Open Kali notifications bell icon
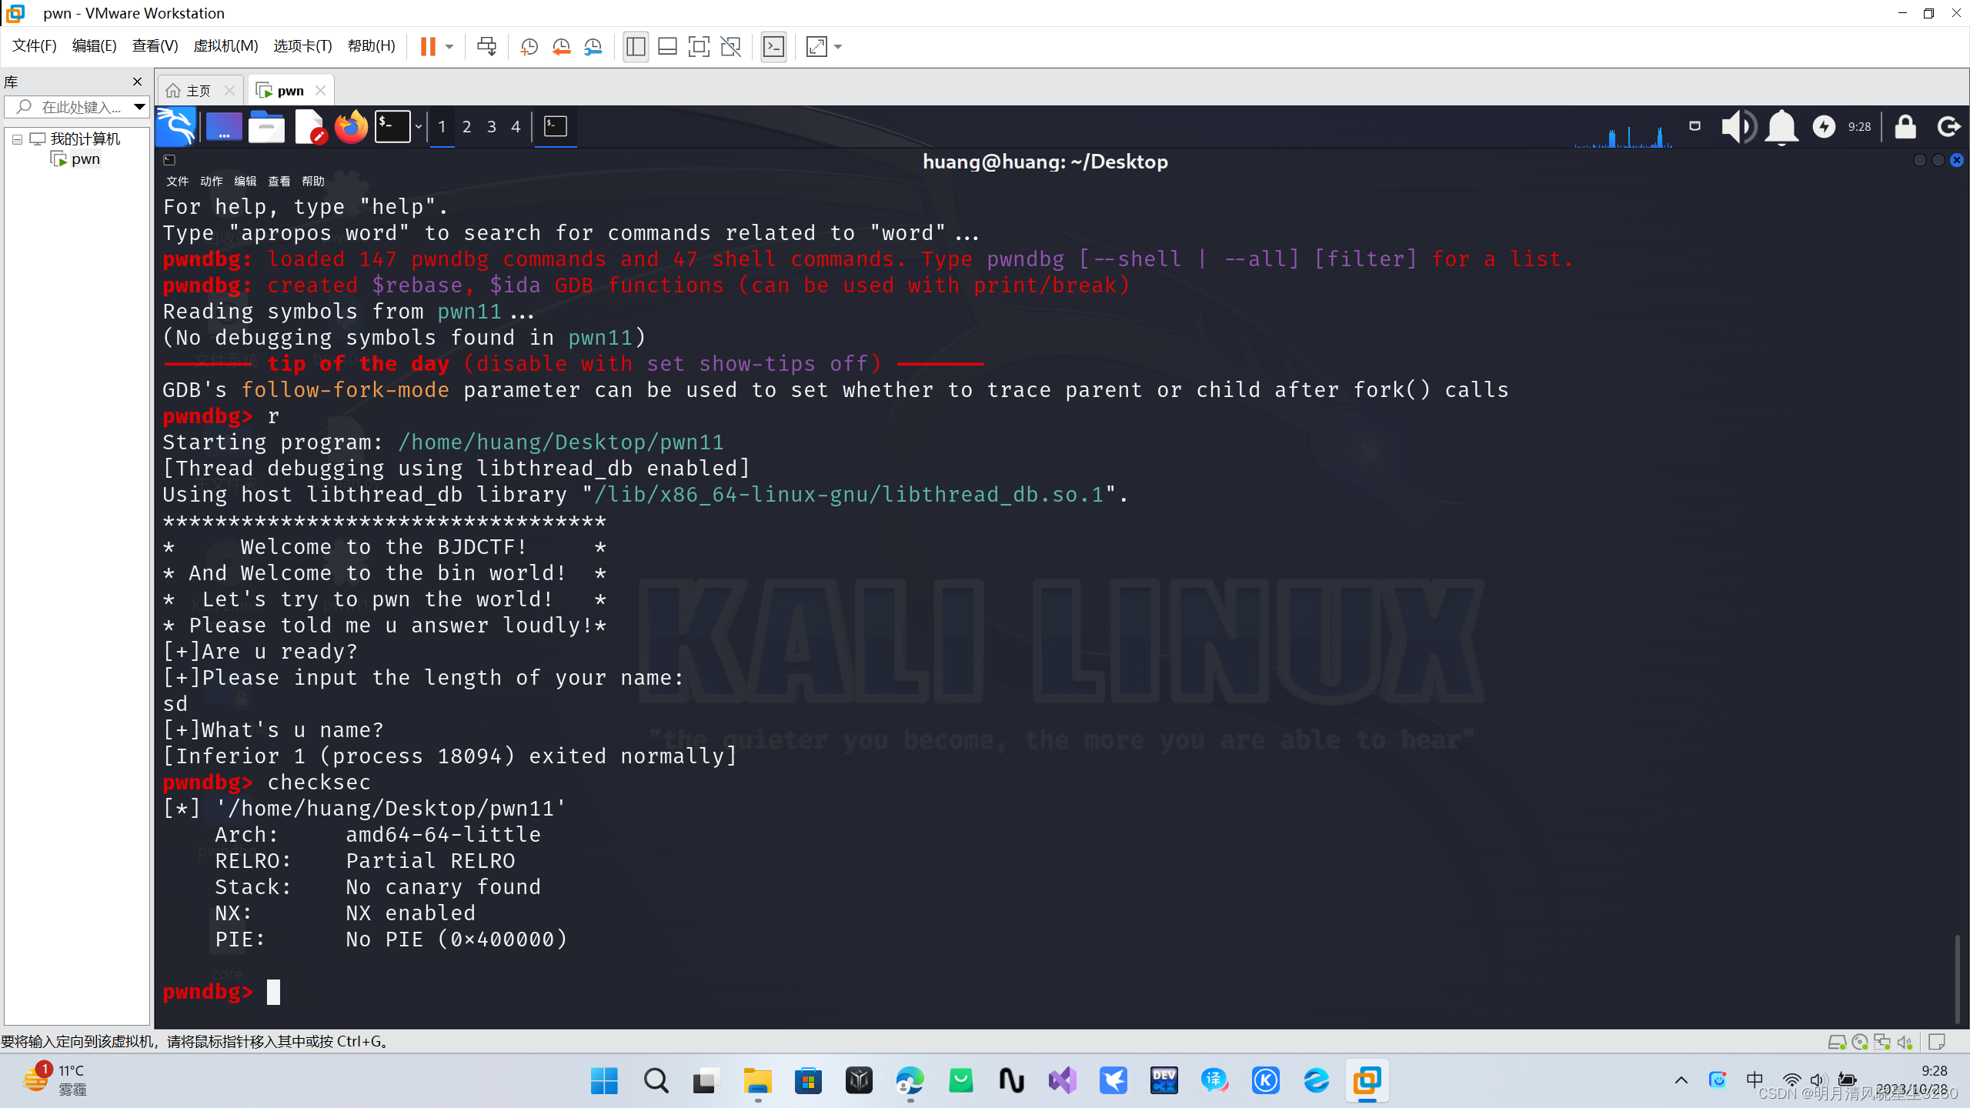Screen dimensions: 1970x1108 (1781, 126)
